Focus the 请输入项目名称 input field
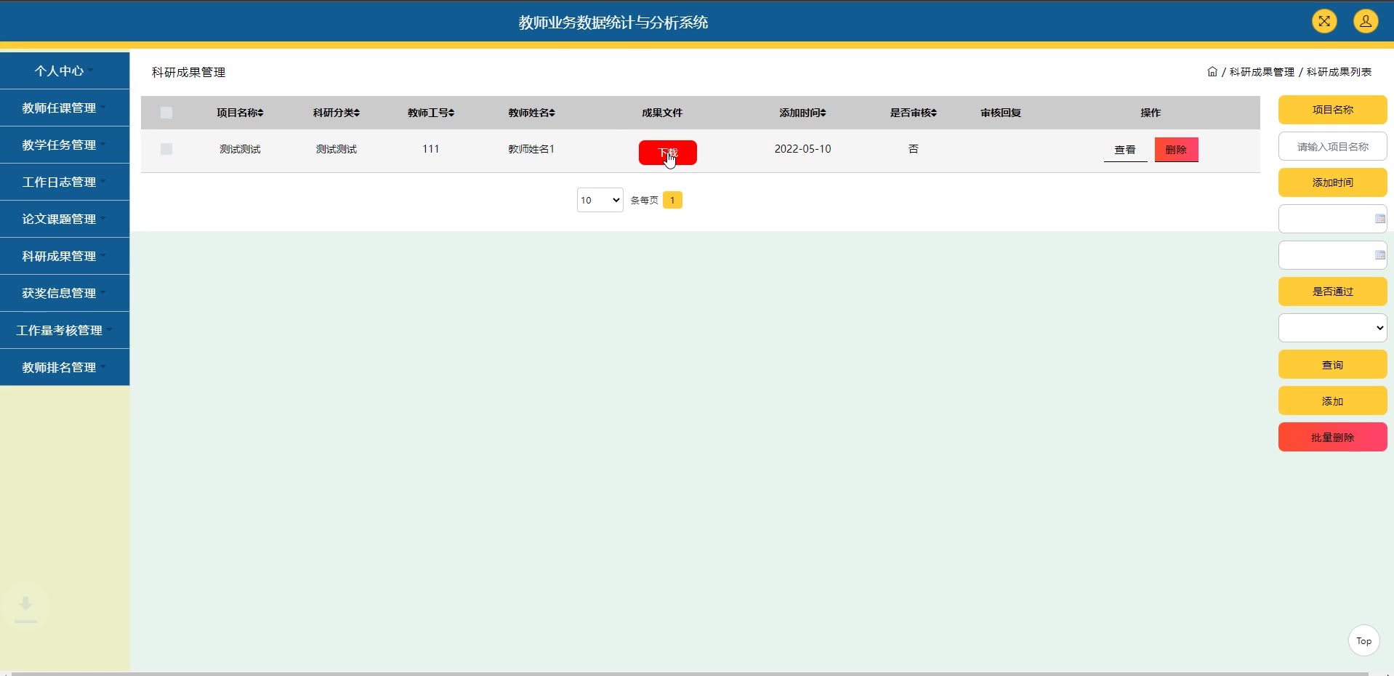 tap(1332, 146)
